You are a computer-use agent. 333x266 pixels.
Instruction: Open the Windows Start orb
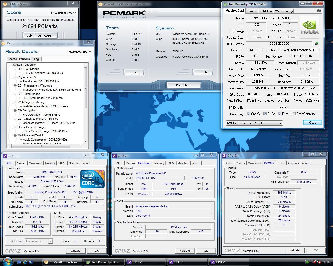8,262
